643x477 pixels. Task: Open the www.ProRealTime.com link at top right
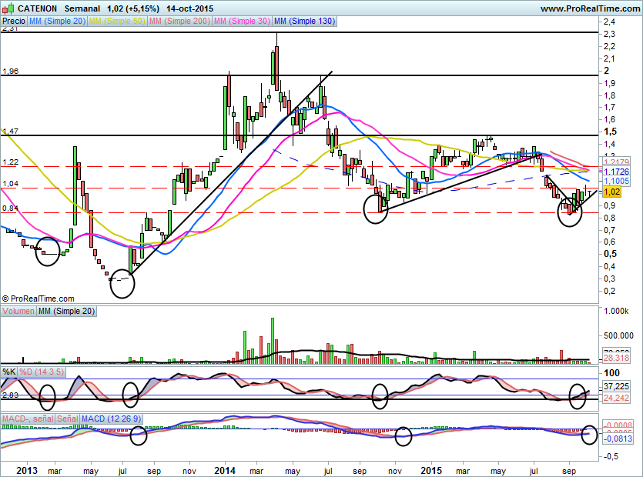pos(590,8)
